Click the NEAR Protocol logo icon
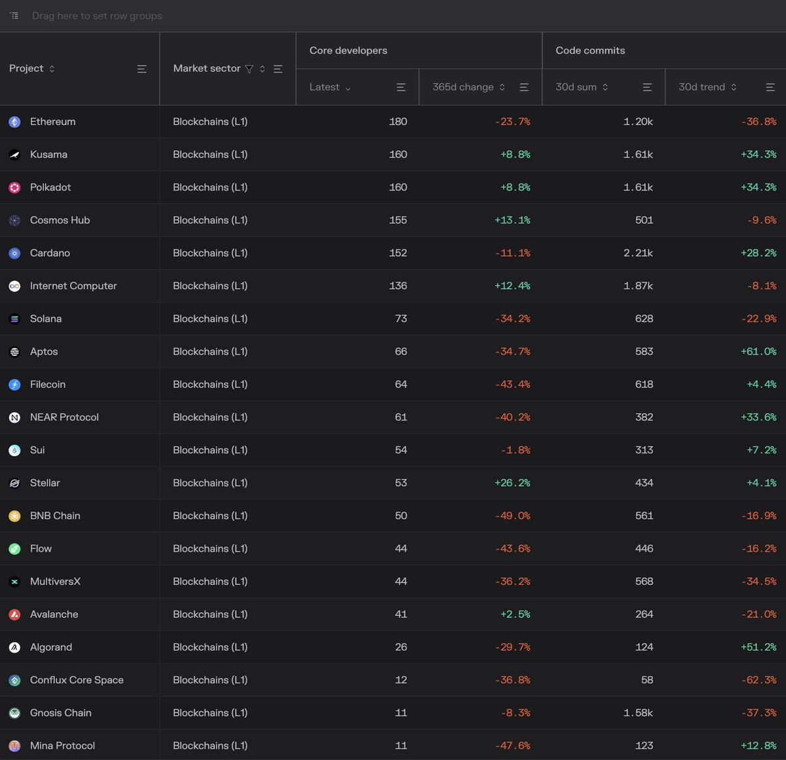This screenshot has height=760, width=786. [x=14, y=417]
